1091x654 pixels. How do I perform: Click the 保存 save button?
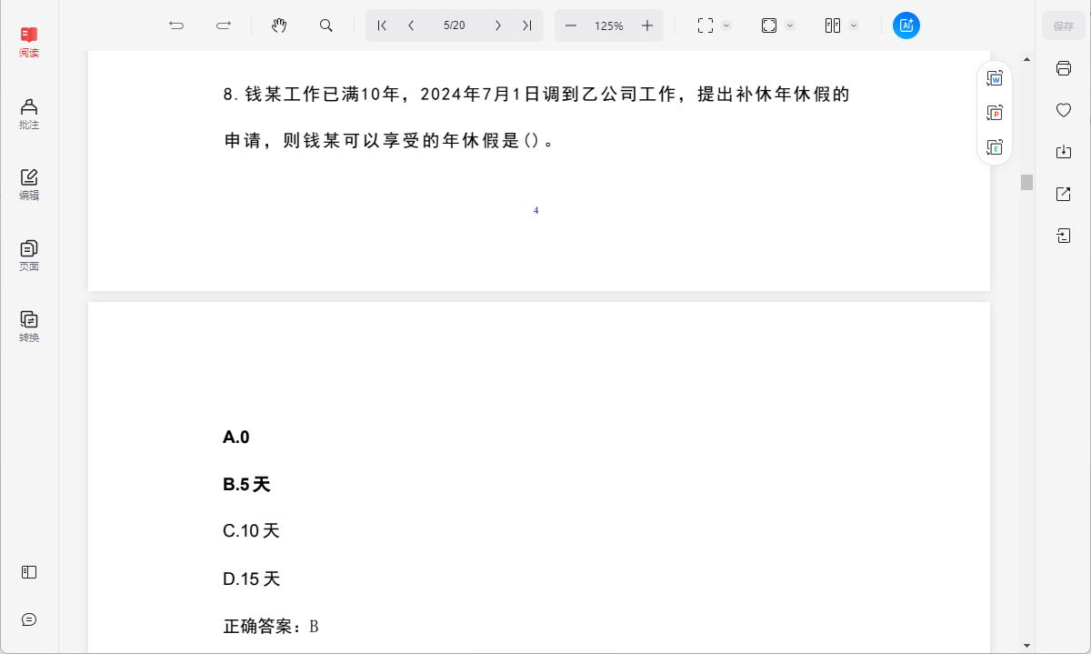[x=1064, y=26]
